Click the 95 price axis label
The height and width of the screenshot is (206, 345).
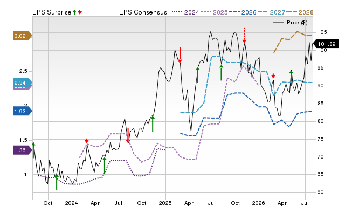coord(320,68)
